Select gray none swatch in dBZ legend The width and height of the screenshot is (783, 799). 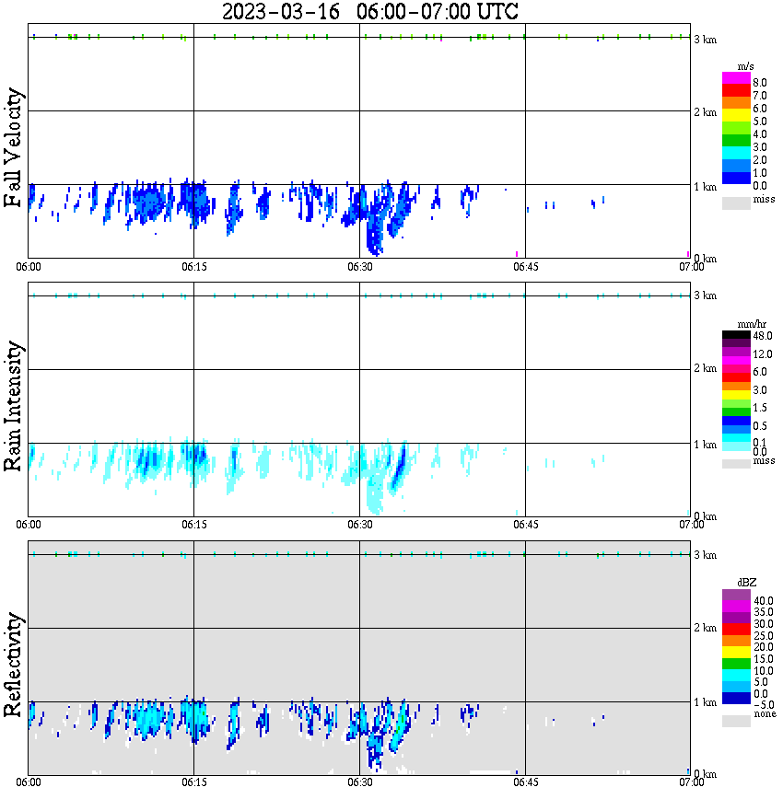pyautogui.click(x=736, y=721)
